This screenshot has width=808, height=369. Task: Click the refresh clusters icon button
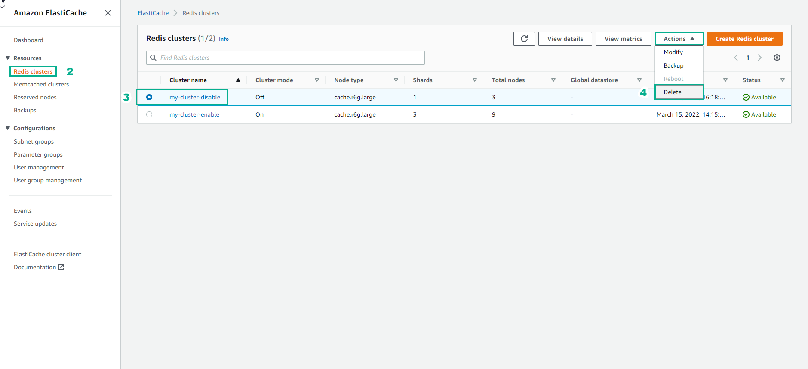[524, 39]
